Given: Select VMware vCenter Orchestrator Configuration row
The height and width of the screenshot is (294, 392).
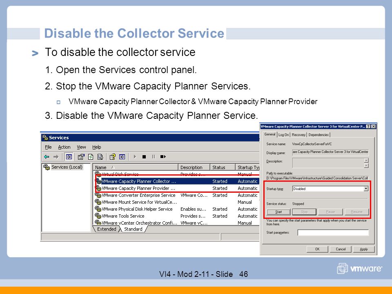Looking at the screenshot, I should point(177,223).
